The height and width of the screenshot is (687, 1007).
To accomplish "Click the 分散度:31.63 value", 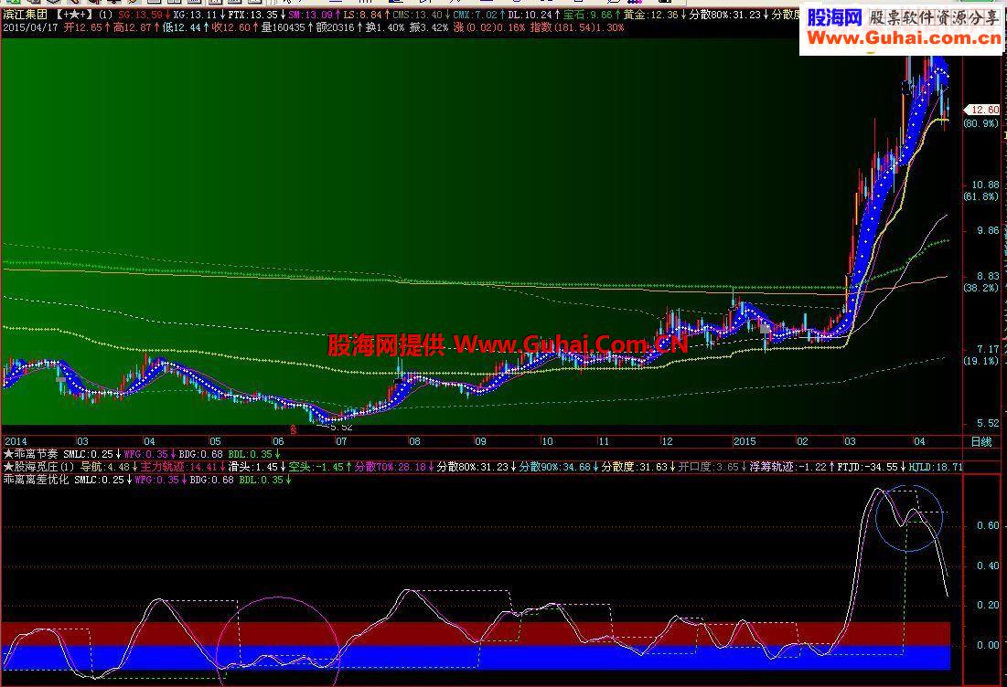I will [x=635, y=467].
